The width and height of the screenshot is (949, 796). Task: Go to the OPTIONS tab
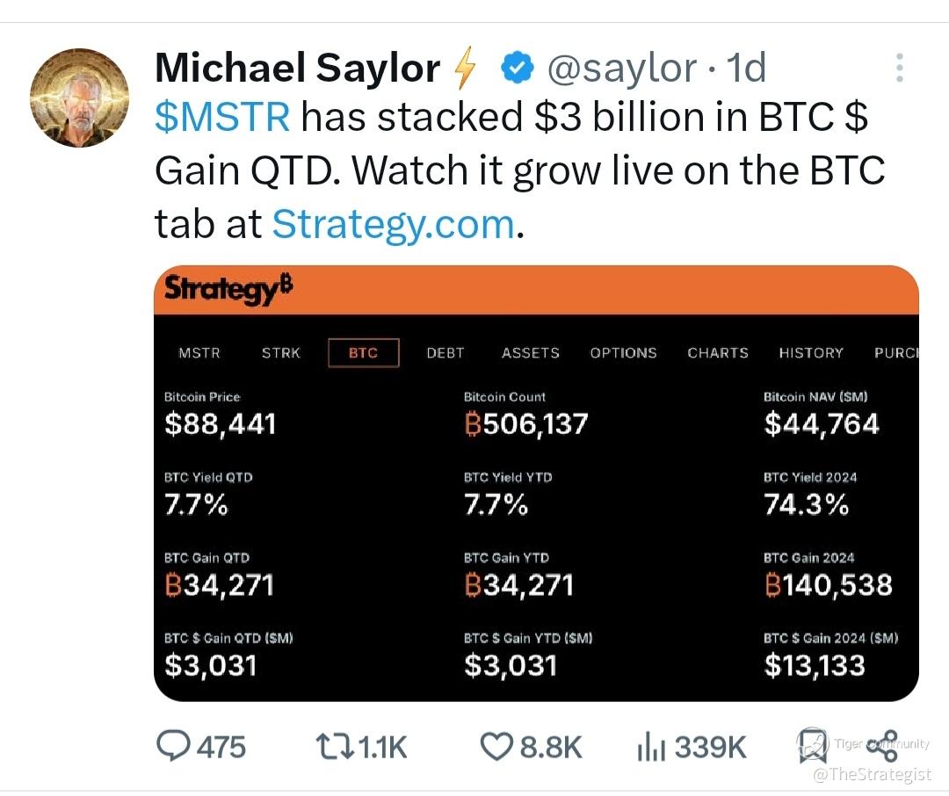(623, 353)
